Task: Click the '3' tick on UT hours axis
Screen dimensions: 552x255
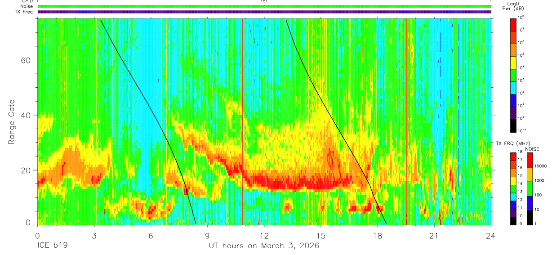Action: point(94,236)
